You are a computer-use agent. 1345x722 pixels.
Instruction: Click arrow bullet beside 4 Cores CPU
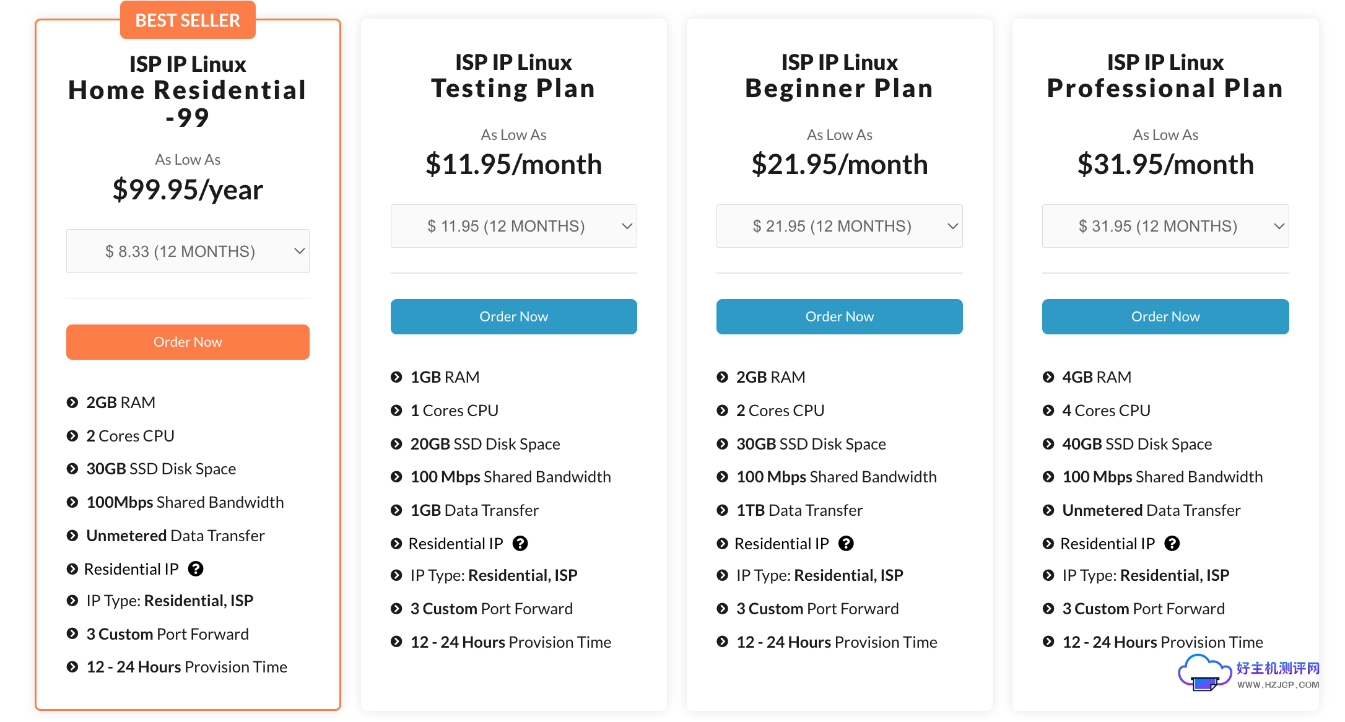(x=1048, y=411)
